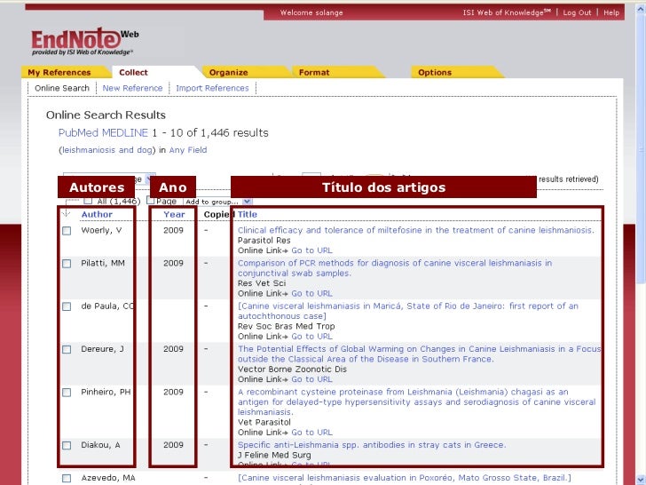Click the Any Field search link
This screenshot has height=485, width=646.
tap(188, 150)
